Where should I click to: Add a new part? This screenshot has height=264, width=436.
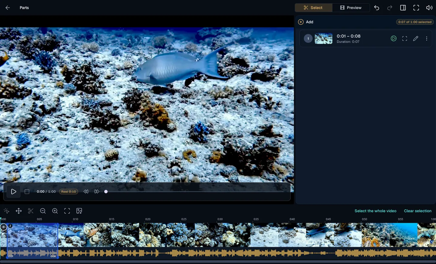(306, 22)
